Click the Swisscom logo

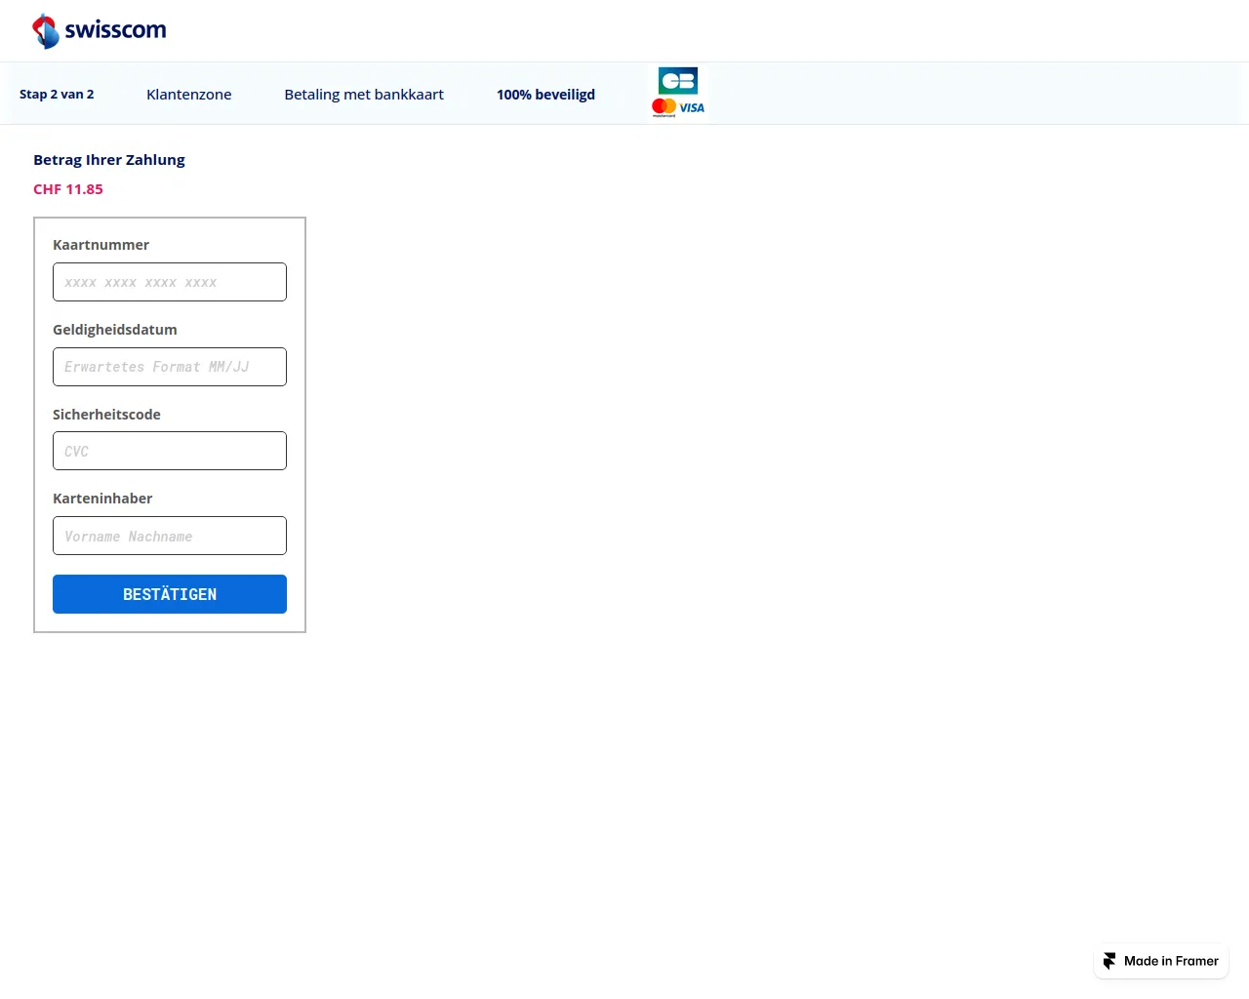99,30
